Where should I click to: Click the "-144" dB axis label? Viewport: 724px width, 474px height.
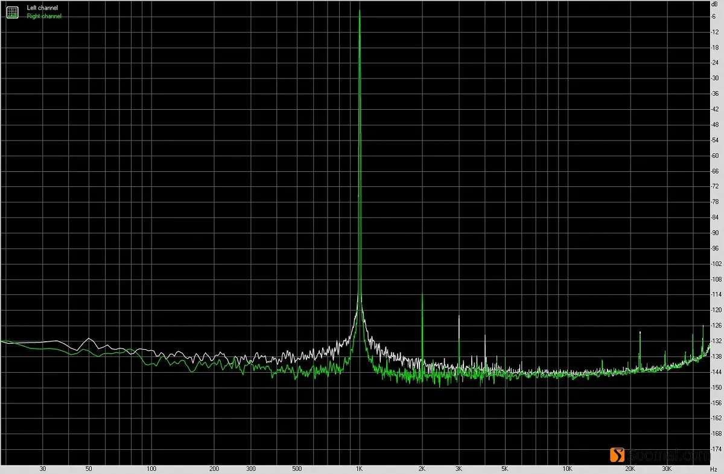[716, 372]
